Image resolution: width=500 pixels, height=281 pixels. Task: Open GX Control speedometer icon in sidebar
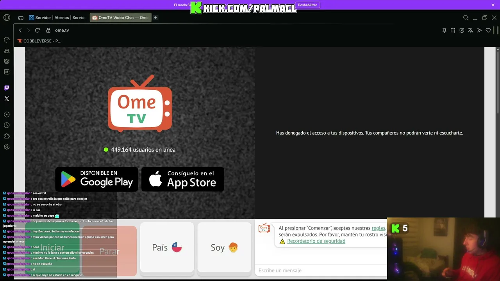[x=7, y=40]
